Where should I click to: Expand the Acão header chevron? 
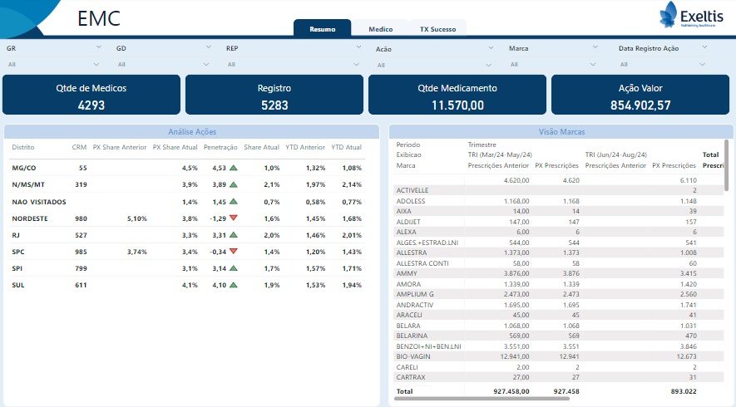(x=491, y=48)
